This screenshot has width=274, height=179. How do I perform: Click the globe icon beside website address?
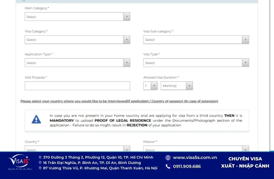[x=168, y=158]
